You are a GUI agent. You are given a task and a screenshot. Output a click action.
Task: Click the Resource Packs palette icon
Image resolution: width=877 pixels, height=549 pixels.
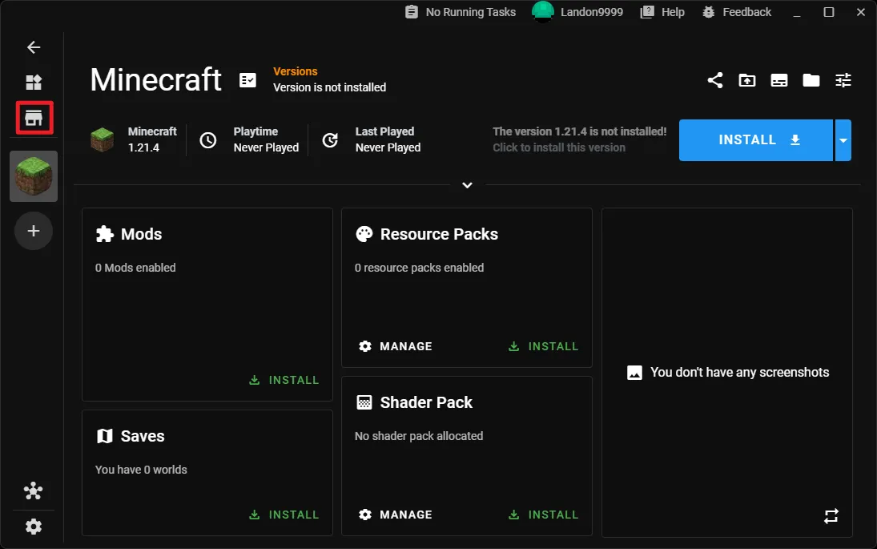tap(364, 234)
